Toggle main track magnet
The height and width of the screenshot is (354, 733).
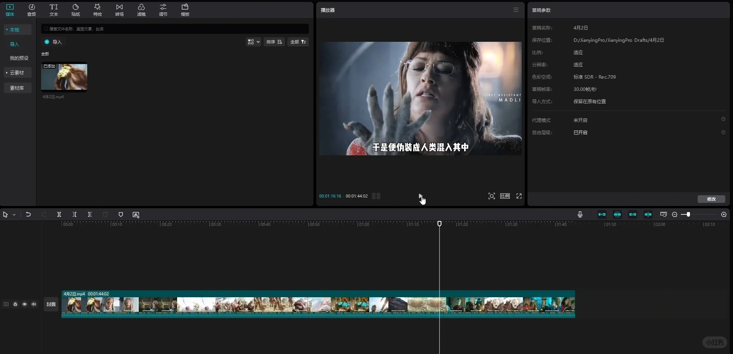click(x=602, y=214)
